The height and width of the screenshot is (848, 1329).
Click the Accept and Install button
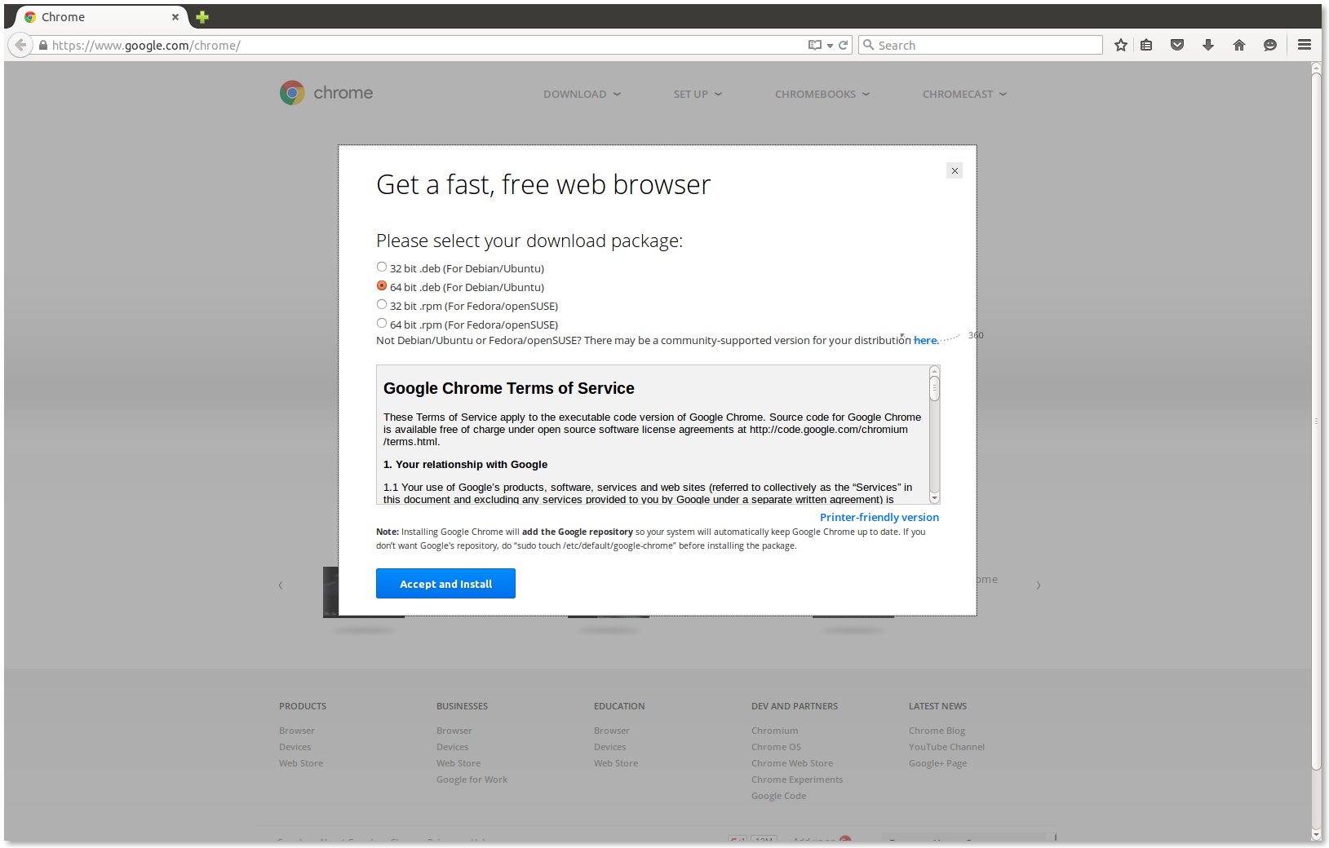[445, 583]
